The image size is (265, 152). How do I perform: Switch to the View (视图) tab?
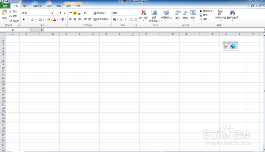78,6
